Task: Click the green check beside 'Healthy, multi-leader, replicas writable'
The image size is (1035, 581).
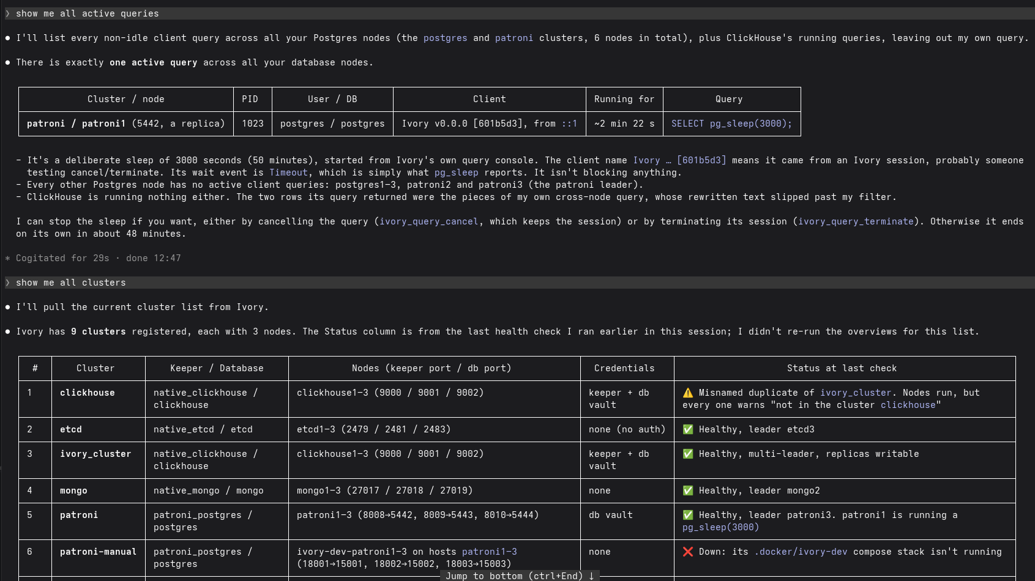Action: (x=688, y=454)
